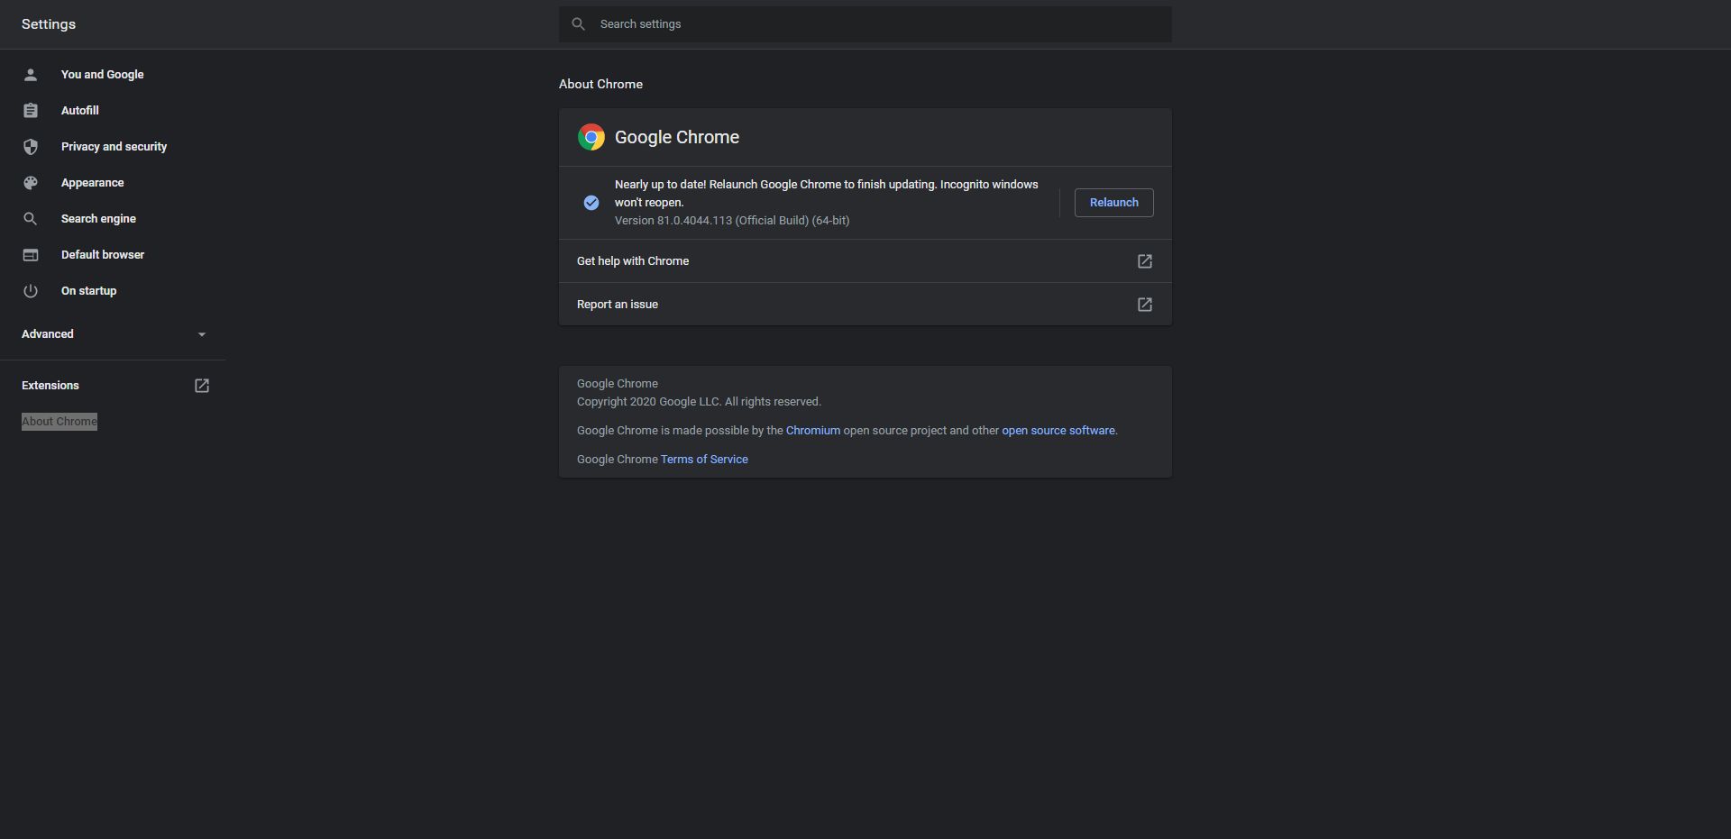Click the open-in-new icon for Report an issue
The image size is (1731, 839).
[1145, 305]
